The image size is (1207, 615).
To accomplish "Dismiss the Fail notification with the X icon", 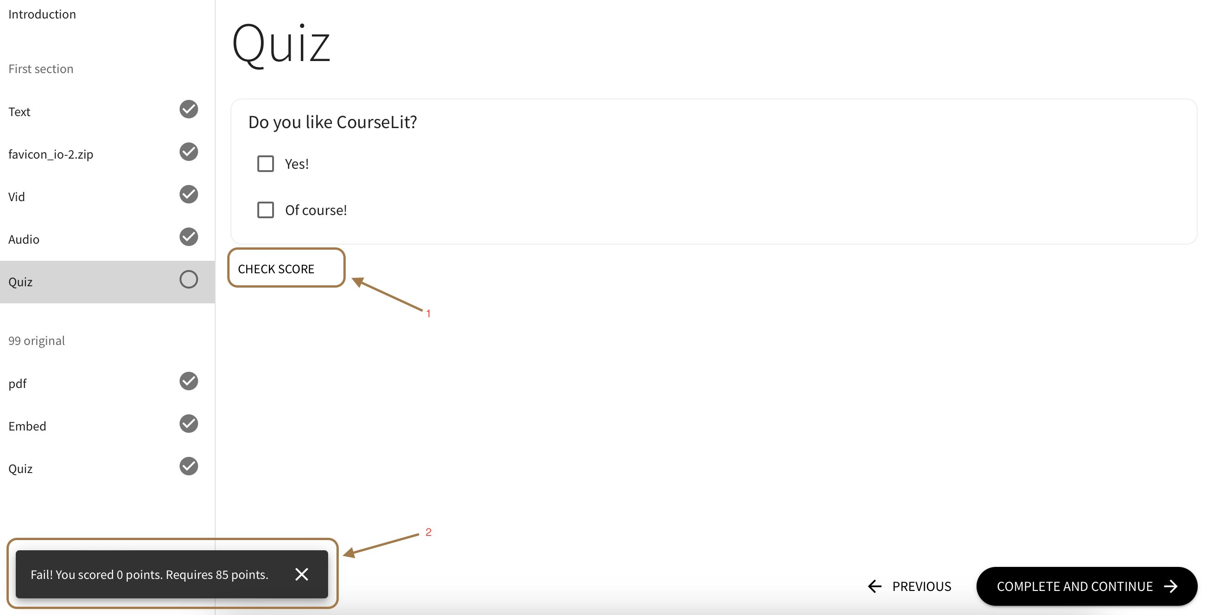I will (x=302, y=574).
